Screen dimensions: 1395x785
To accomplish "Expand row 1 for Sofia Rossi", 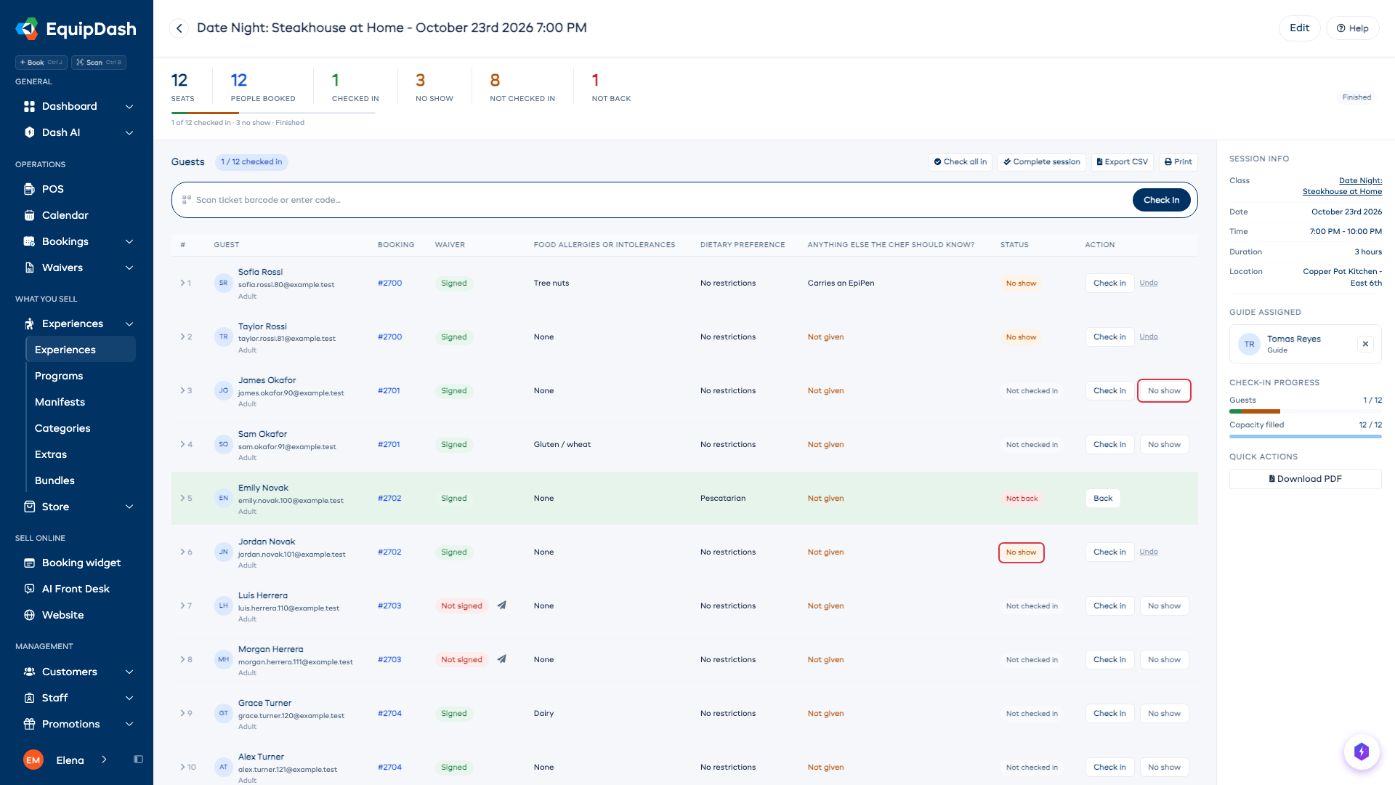I will pos(182,283).
